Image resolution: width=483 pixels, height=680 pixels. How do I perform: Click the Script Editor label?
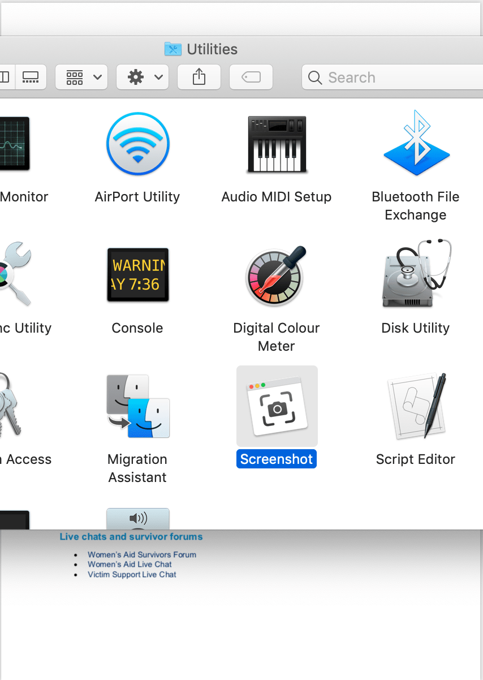[x=416, y=459]
